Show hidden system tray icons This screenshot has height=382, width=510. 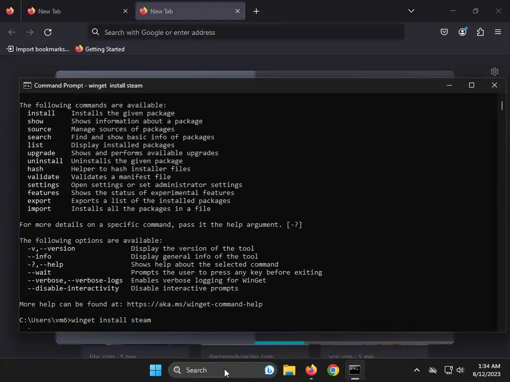pos(417,370)
